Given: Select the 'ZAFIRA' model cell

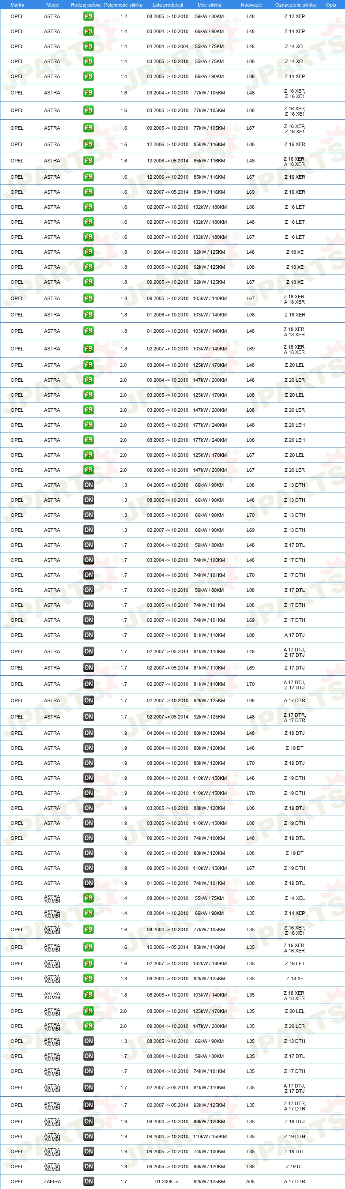Looking at the screenshot, I should point(52,1181).
